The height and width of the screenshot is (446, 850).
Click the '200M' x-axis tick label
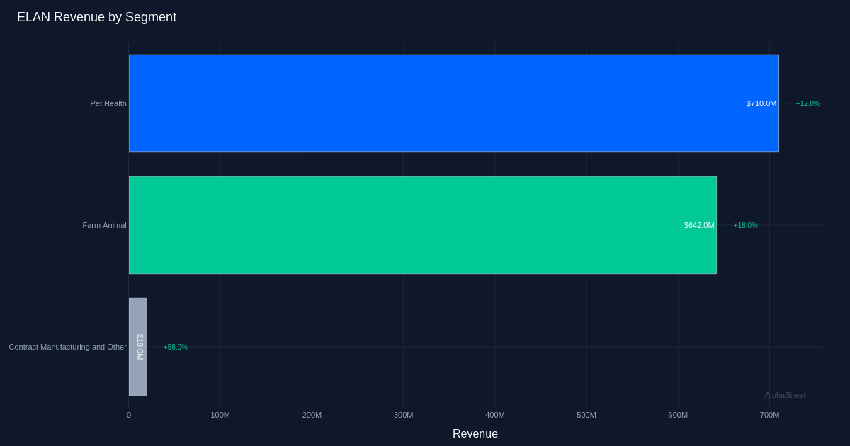point(312,415)
